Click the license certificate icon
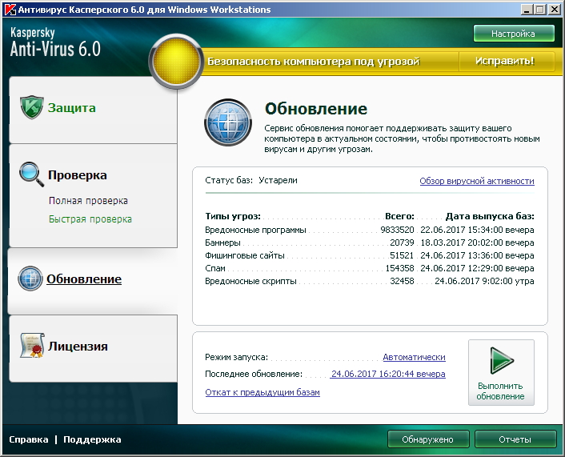Viewport: 565px width, 457px height. tap(31, 346)
